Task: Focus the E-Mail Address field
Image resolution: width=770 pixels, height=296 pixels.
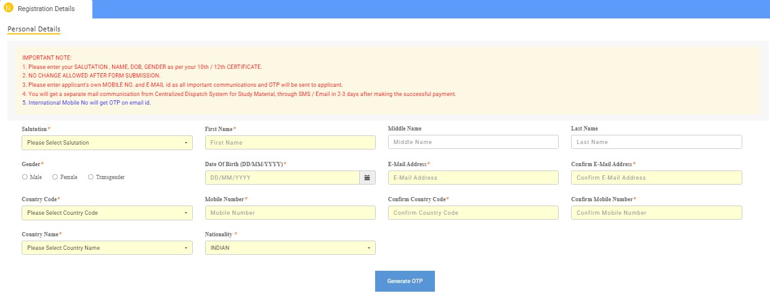Action: click(472, 178)
